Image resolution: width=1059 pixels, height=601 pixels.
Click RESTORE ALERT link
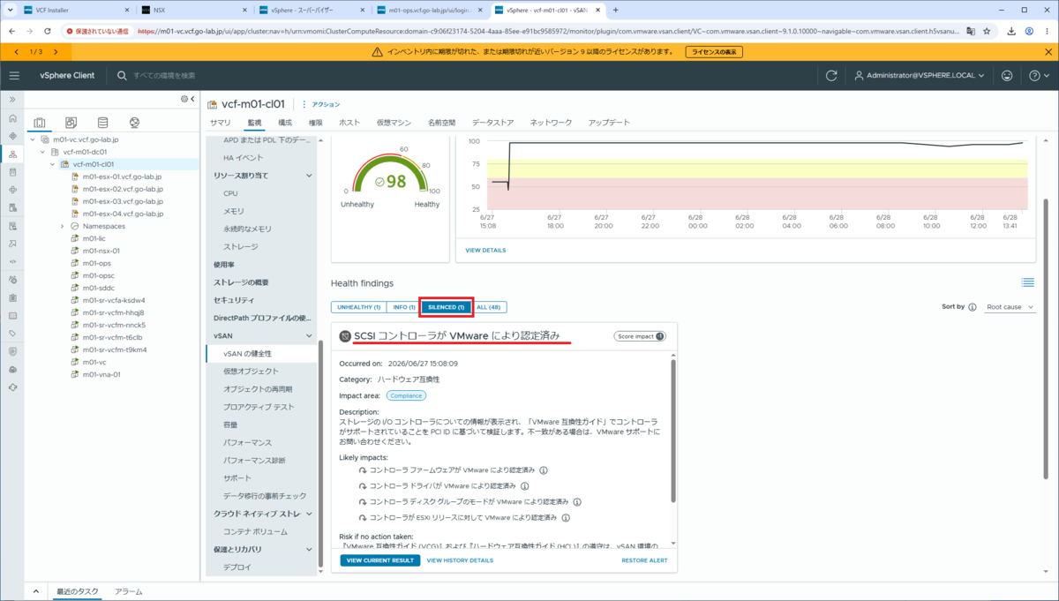point(644,560)
